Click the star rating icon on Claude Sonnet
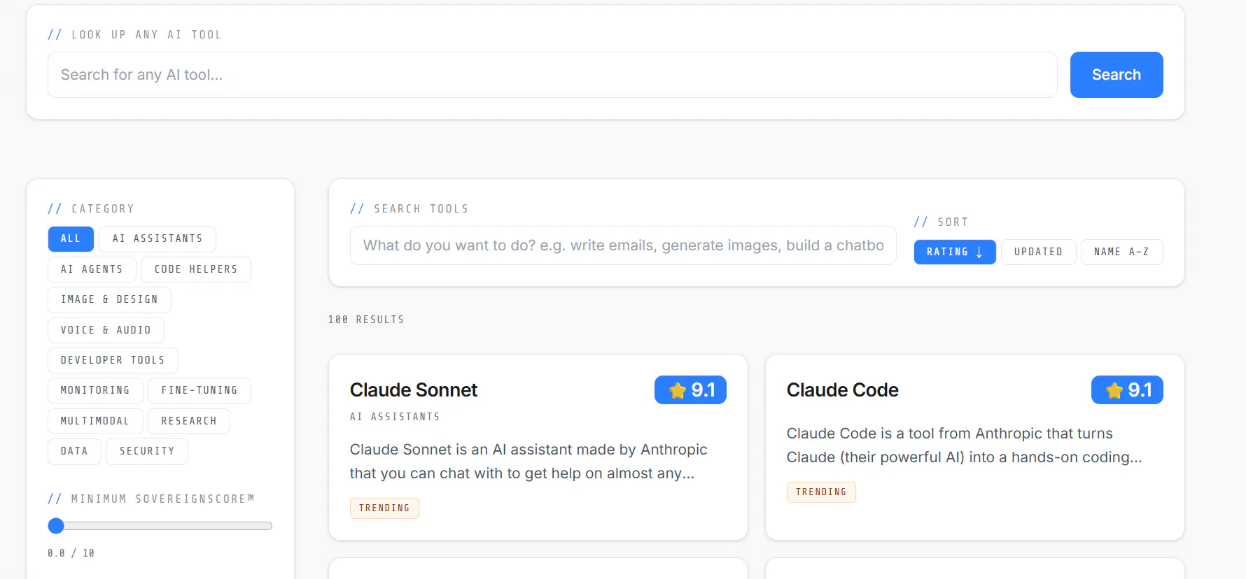 [678, 390]
